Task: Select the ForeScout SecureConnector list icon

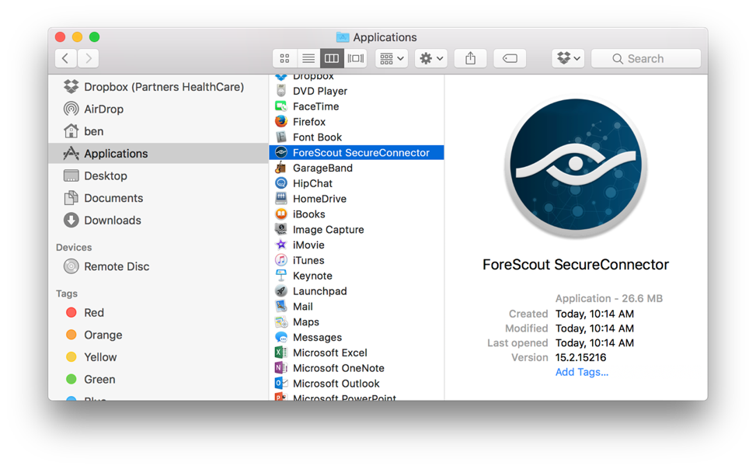Action: pyautogui.click(x=281, y=152)
